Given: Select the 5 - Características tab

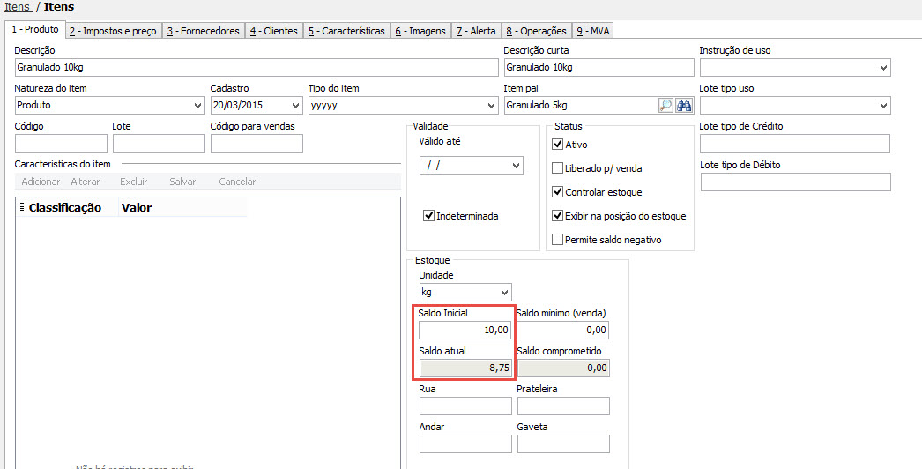Looking at the screenshot, I should pyautogui.click(x=347, y=31).
